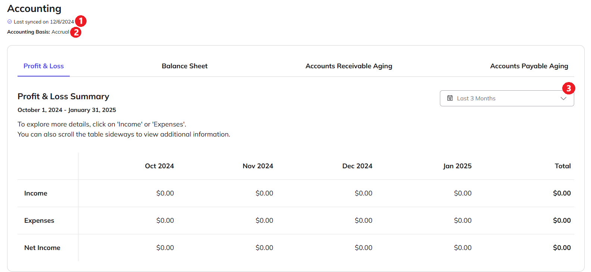Click the Income Total value
Image resolution: width=591 pixels, height=272 pixels.
click(562, 193)
